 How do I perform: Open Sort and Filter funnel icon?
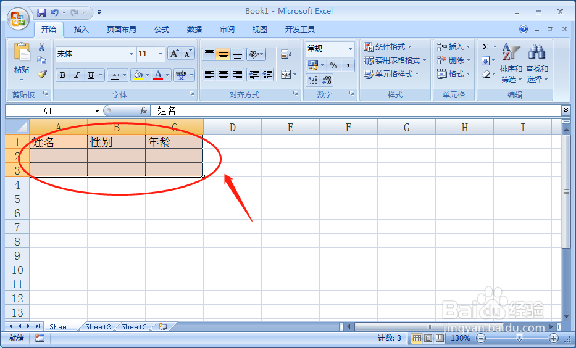(x=511, y=52)
